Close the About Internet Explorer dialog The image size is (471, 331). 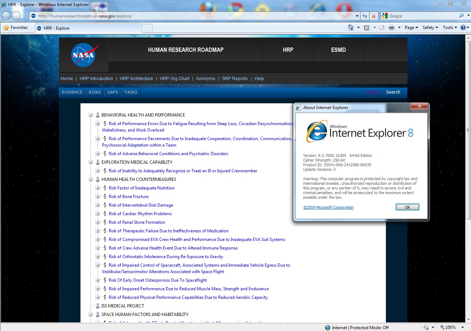(x=420, y=106)
